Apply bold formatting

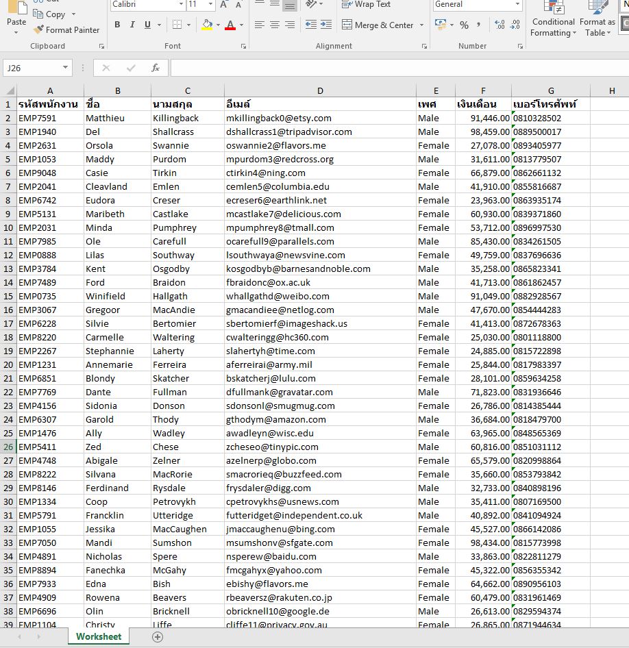pos(117,25)
